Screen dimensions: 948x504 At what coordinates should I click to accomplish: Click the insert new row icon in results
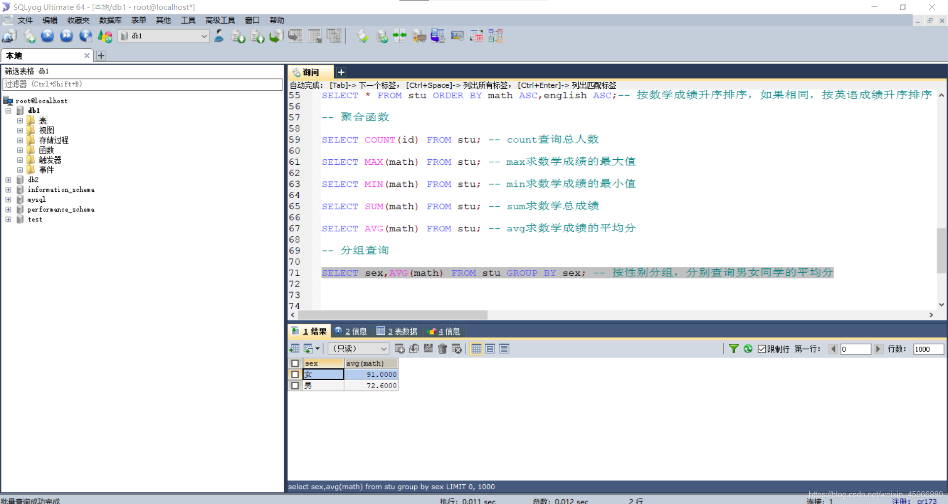click(x=400, y=349)
